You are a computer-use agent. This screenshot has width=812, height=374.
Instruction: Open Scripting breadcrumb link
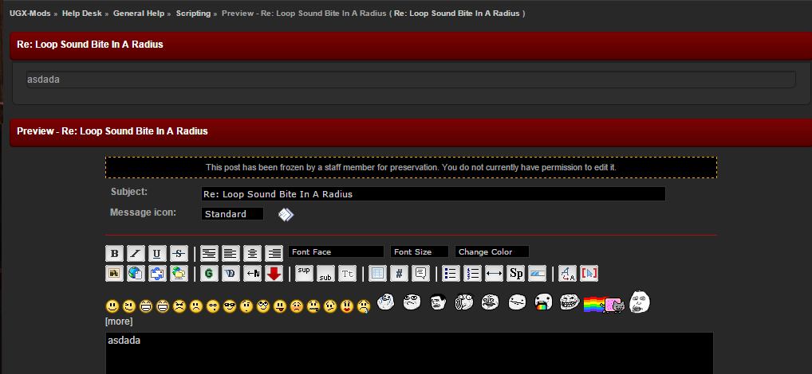tap(193, 14)
